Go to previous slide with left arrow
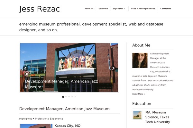This screenshot has height=128, width=193. [25, 68]
